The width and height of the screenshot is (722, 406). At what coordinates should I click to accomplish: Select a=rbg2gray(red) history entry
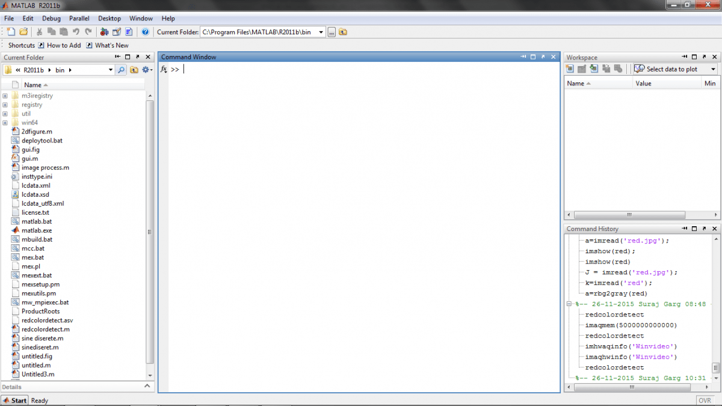[x=616, y=294]
